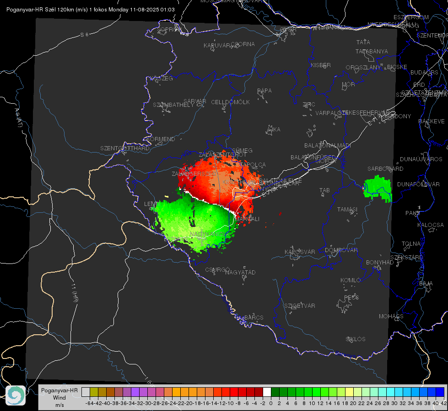The image size is (448, 411).
Task: Click the isolated green echo near SARBOGARD
Action: (377, 189)
